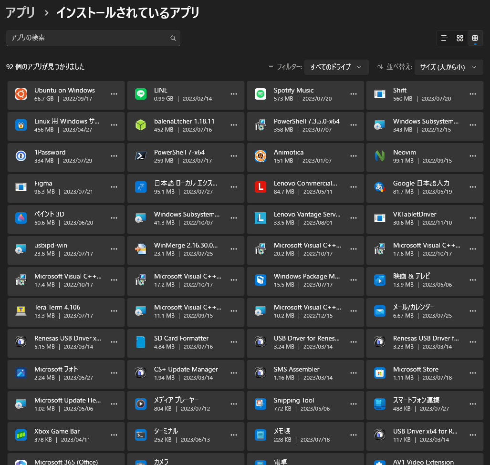Click the search magnifier in the app search box
The height and width of the screenshot is (465, 490).
click(x=173, y=38)
